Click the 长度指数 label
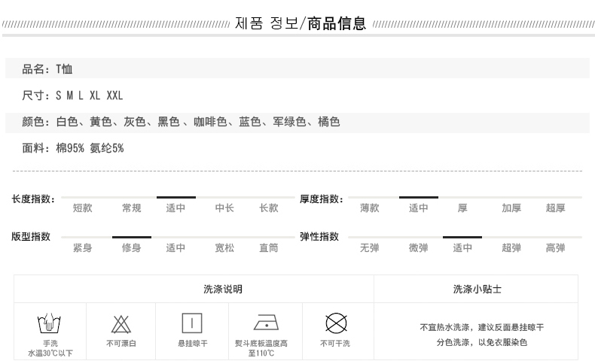 click(x=32, y=199)
